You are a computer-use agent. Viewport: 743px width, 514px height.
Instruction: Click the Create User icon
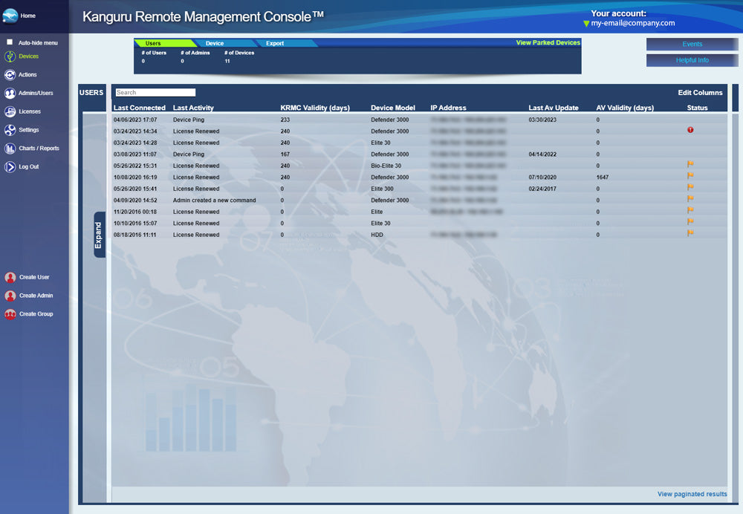[x=10, y=277]
